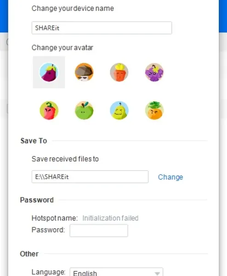Select the purple eggplant avatar

[49, 72]
